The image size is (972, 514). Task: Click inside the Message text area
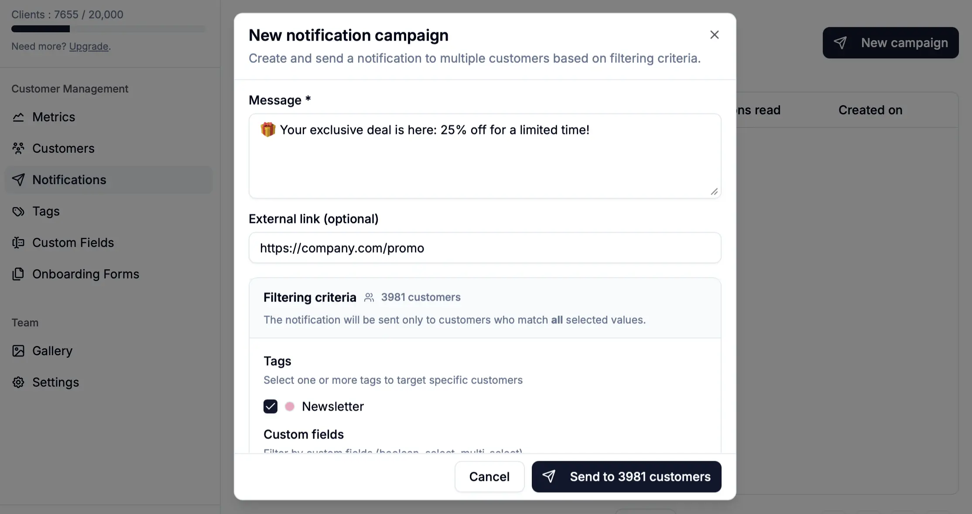coord(485,161)
